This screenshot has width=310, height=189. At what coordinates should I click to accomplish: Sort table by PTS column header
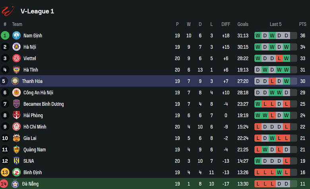(x=302, y=24)
